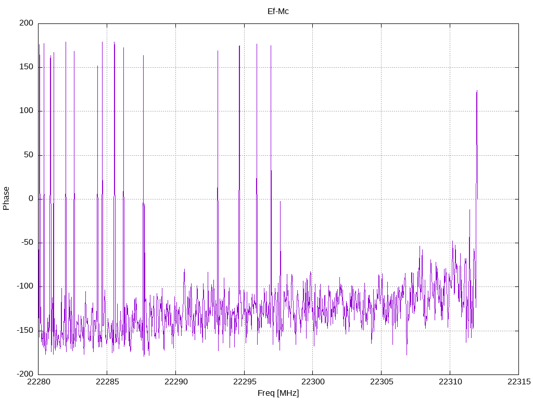Click the plot title Ef-Mc
This screenshot has height=400, width=533.
(x=278, y=11)
